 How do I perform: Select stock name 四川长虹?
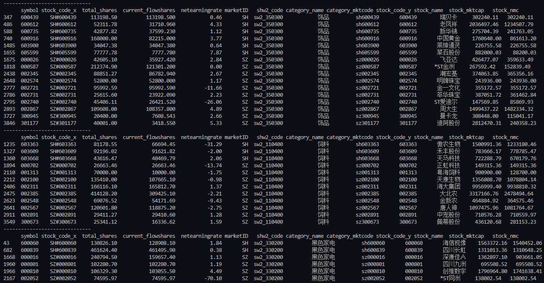[454, 250]
